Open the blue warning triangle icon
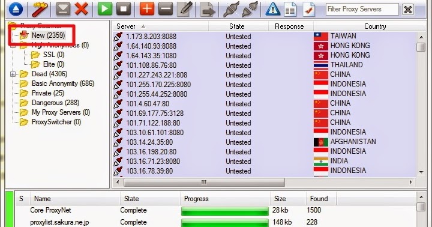432x227 pixels. click(273, 10)
